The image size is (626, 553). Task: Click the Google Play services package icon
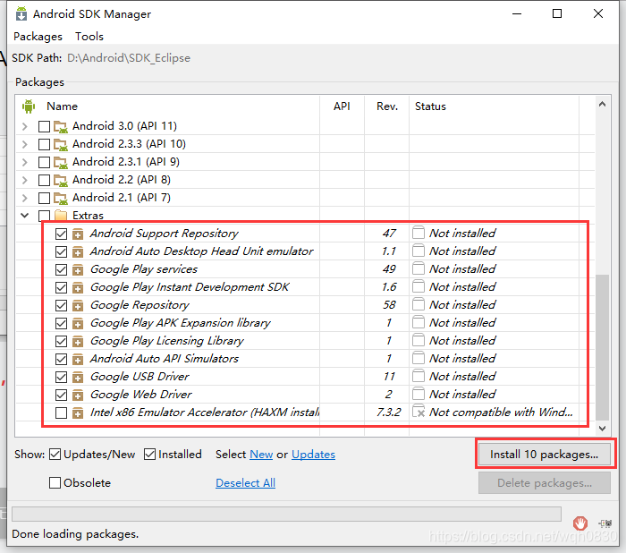pos(78,269)
